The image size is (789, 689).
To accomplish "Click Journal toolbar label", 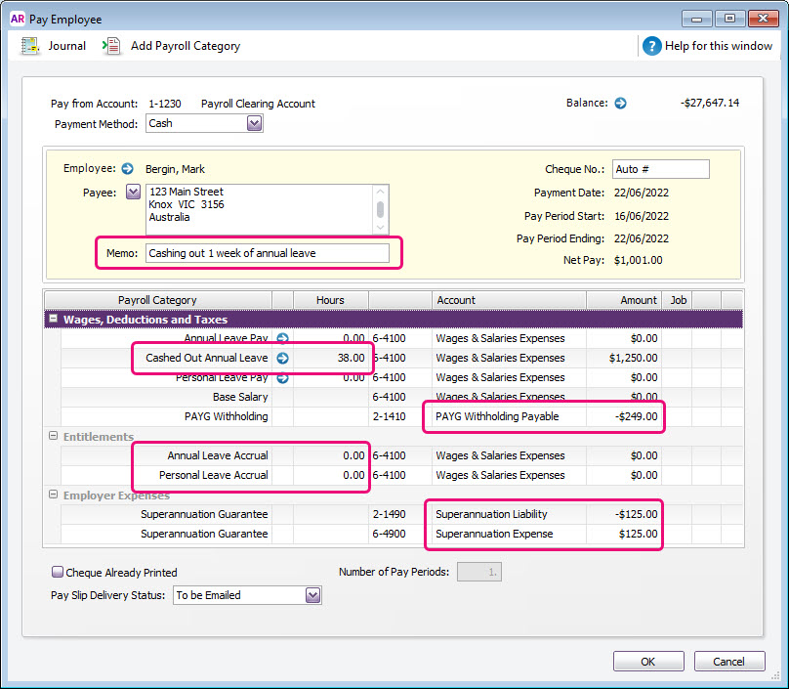I will pos(67,46).
